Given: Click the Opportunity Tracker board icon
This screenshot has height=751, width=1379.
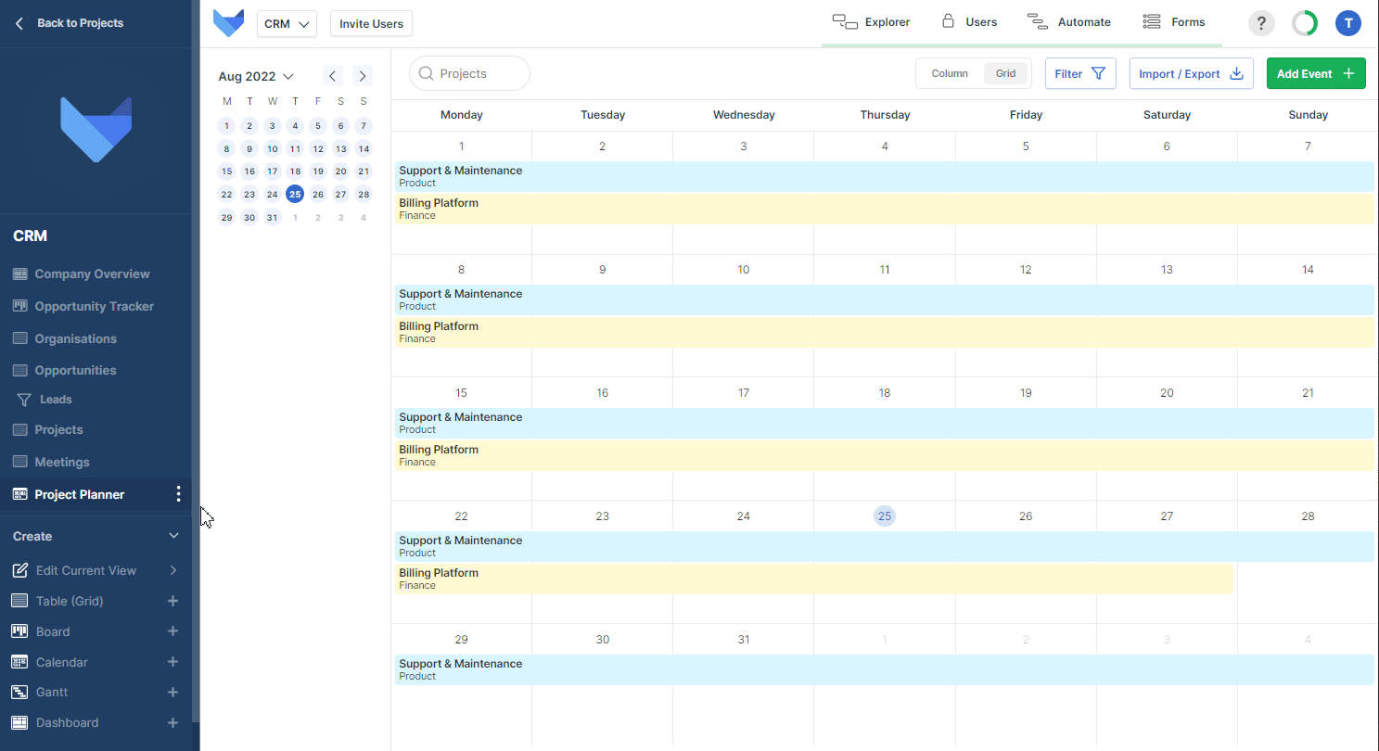Looking at the screenshot, I should 19,306.
